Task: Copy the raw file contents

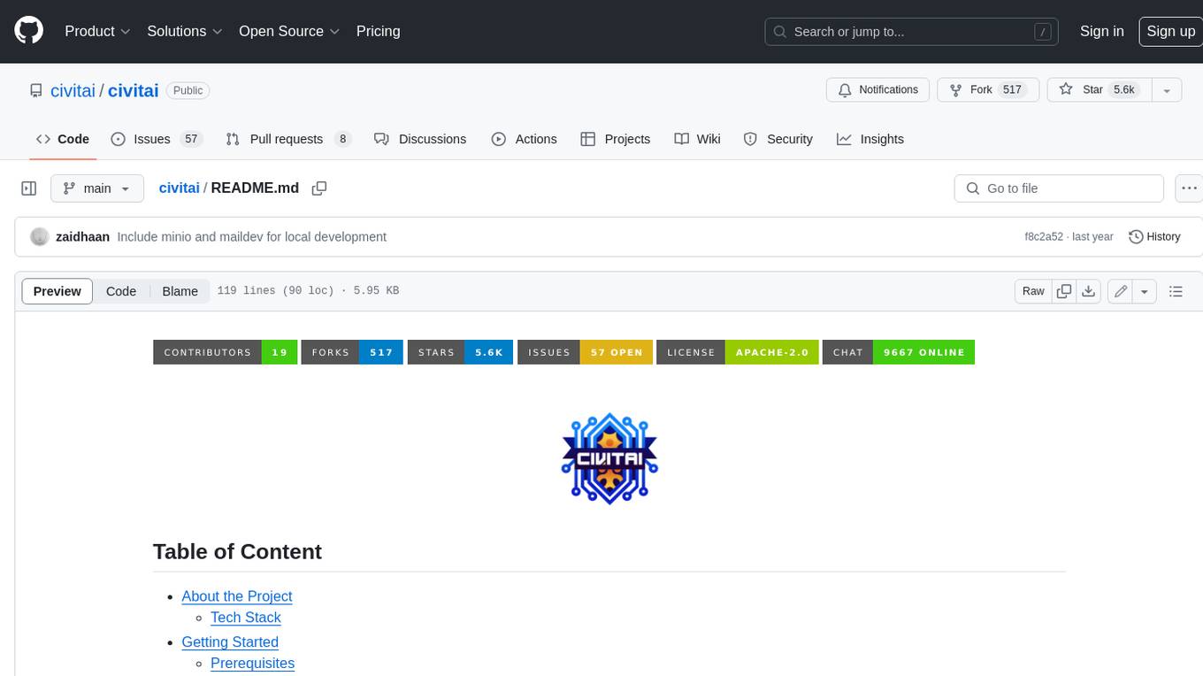Action: (1064, 291)
